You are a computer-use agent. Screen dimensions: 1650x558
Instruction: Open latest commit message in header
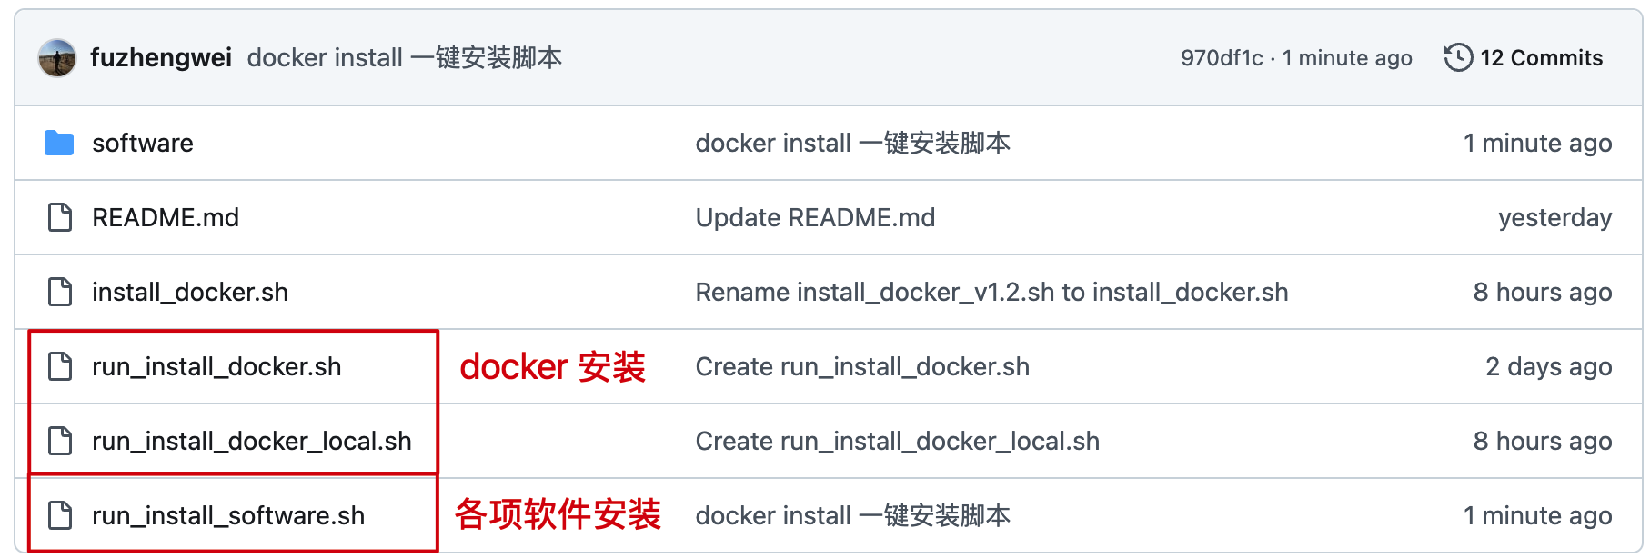[404, 58]
